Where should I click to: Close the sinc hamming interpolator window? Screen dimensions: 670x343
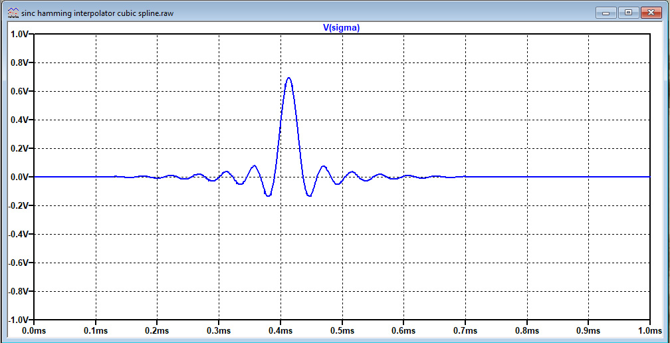tap(651, 13)
